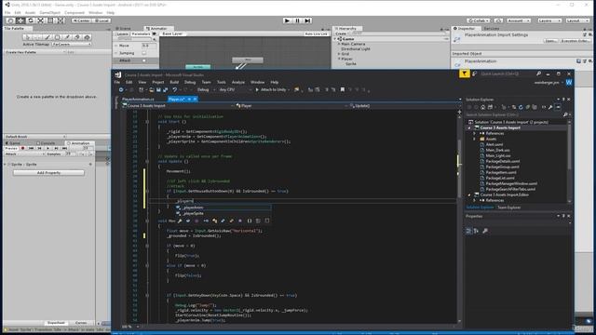Click the Navigate Backward icon in Visual Studio
Screen dimensions: 596x335
coord(121,89)
